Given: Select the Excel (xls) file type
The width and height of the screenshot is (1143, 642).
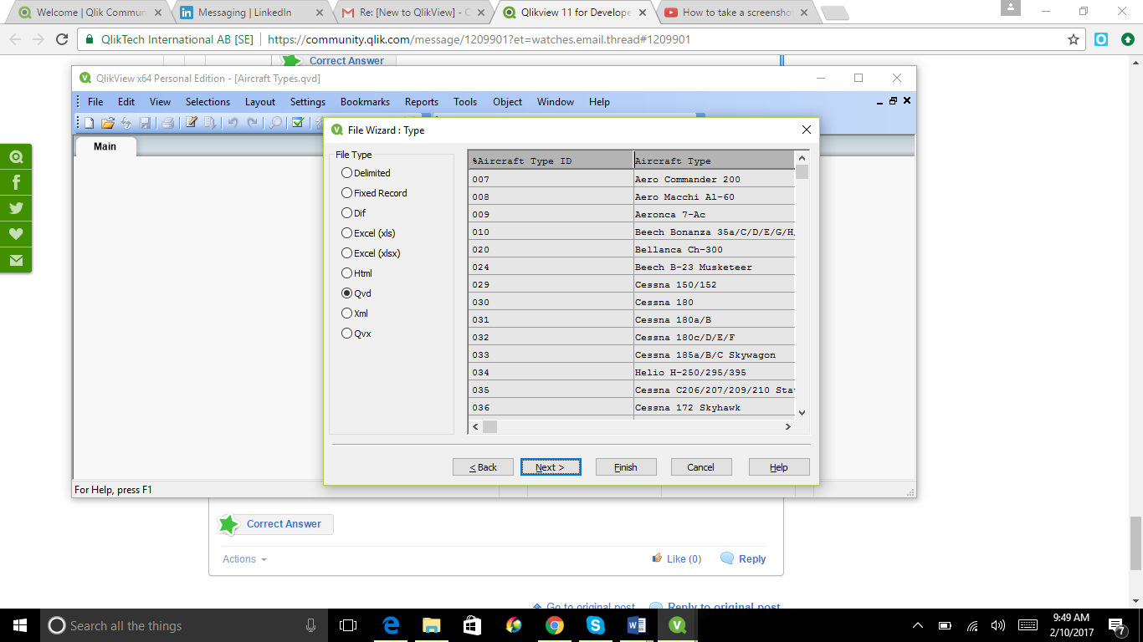Looking at the screenshot, I should coord(368,233).
